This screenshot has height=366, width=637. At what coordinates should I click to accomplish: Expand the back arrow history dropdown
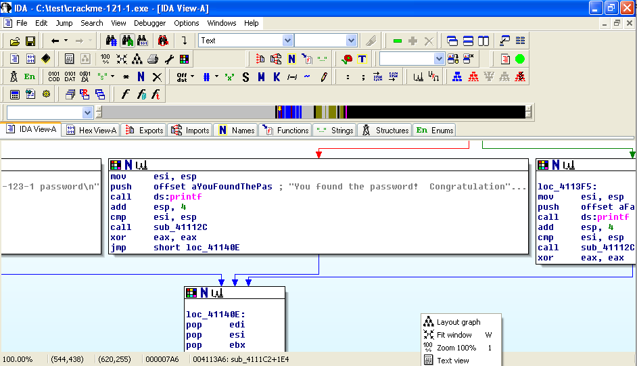tap(66, 41)
